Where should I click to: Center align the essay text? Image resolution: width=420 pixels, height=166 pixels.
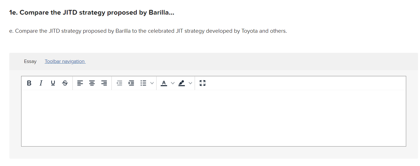tap(92, 83)
